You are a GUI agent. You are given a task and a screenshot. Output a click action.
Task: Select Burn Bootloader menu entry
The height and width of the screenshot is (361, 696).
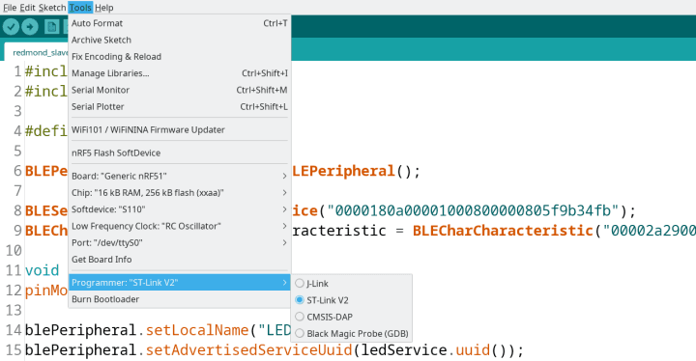(180, 299)
